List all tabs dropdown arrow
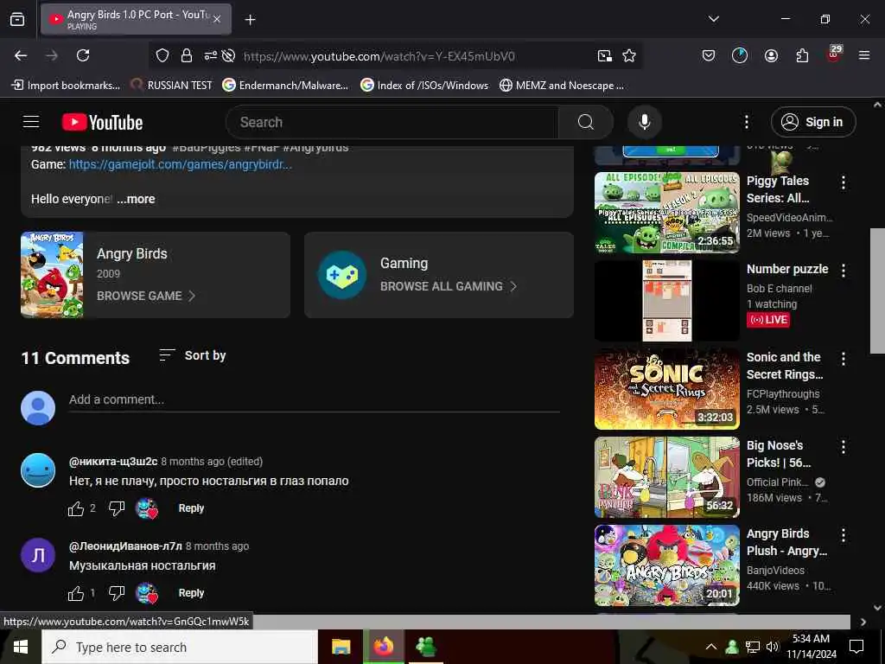The height and width of the screenshot is (664, 885). click(x=713, y=19)
